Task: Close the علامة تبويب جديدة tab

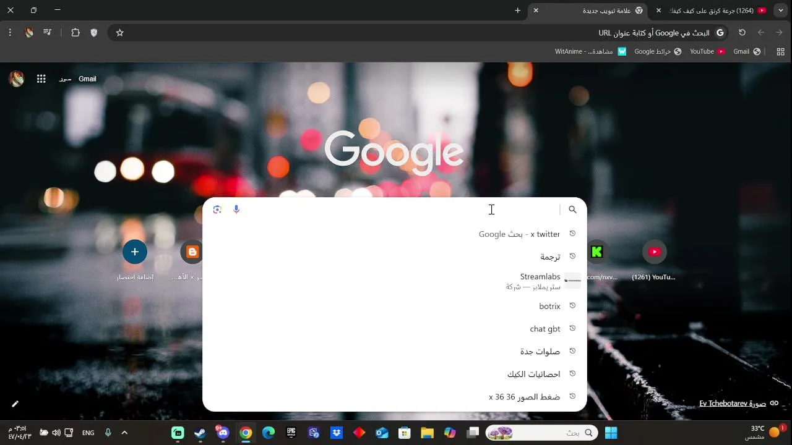Action: pyautogui.click(x=536, y=11)
